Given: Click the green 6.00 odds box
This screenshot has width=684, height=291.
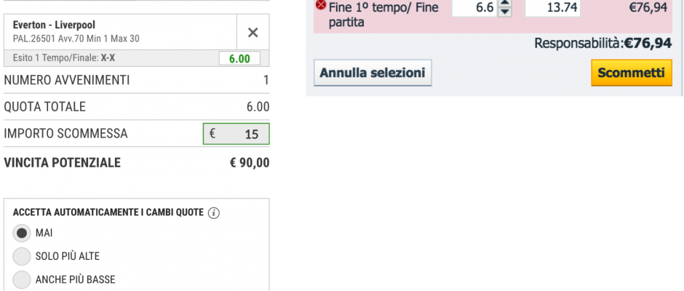Looking at the screenshot, I should click(x=239, y=58).
